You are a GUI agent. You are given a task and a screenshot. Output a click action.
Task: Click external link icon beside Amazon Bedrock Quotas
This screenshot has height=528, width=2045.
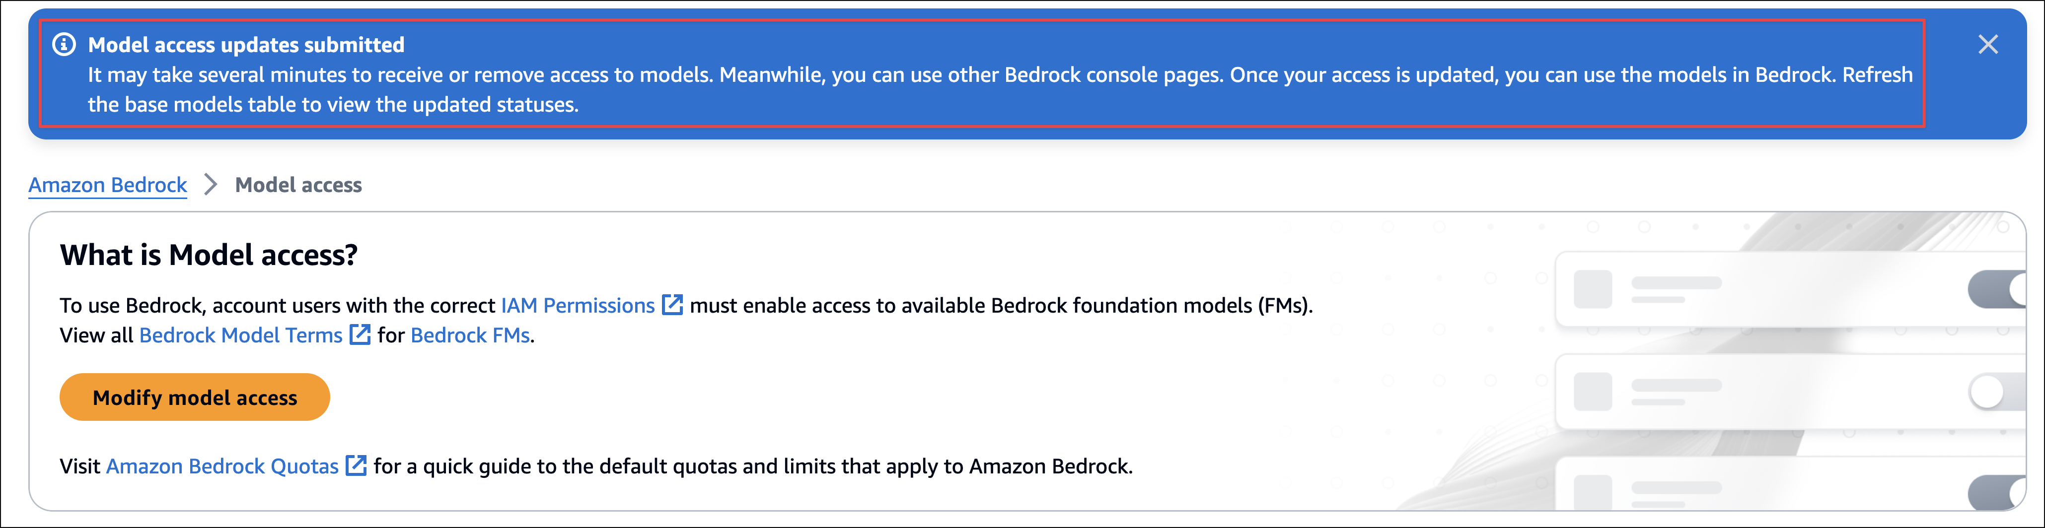[x=357, y=466]
